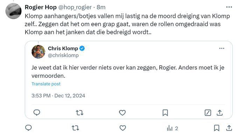This screenshot has height=133, width=238.
Task: Reply to Rogier Hop's post
Action: point(28,128)
